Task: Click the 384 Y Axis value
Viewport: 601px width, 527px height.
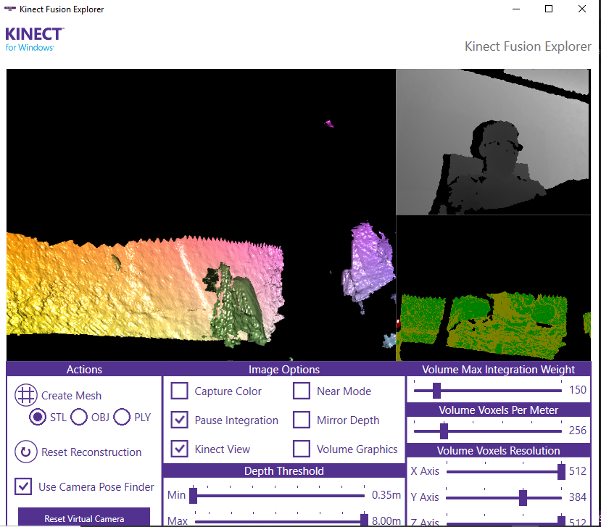Action: tap(578, 497)
